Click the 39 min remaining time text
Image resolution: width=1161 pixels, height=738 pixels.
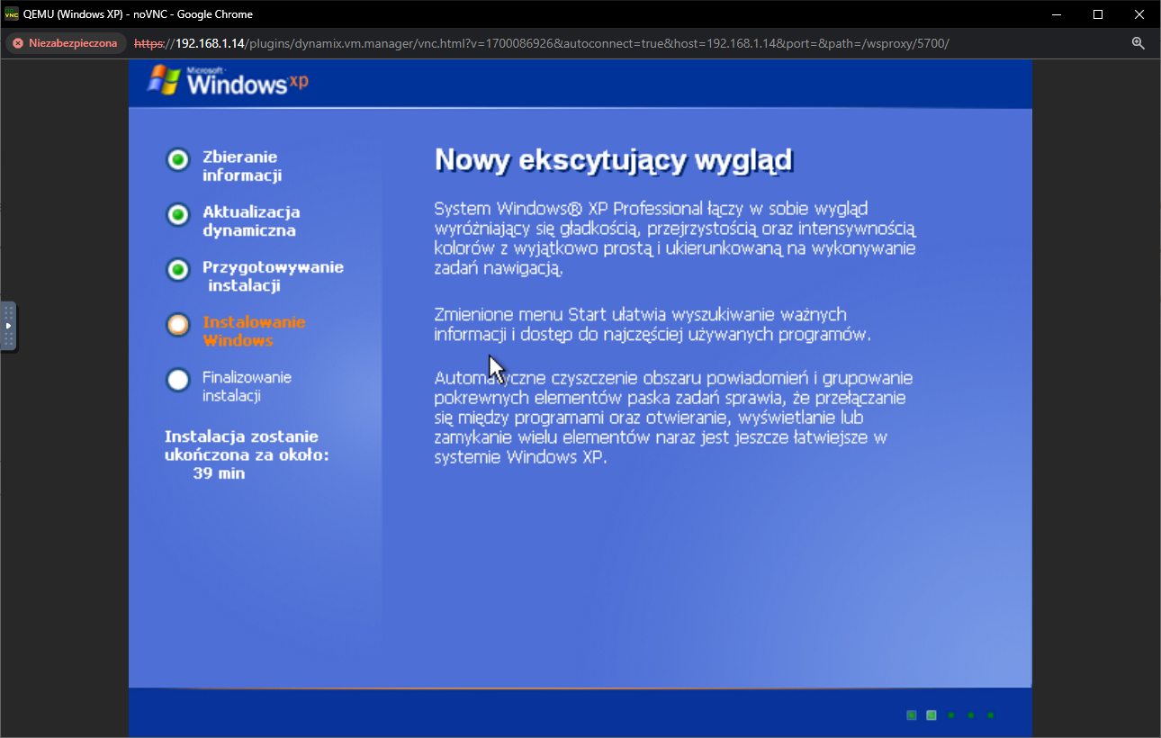[x=219, y=472]
